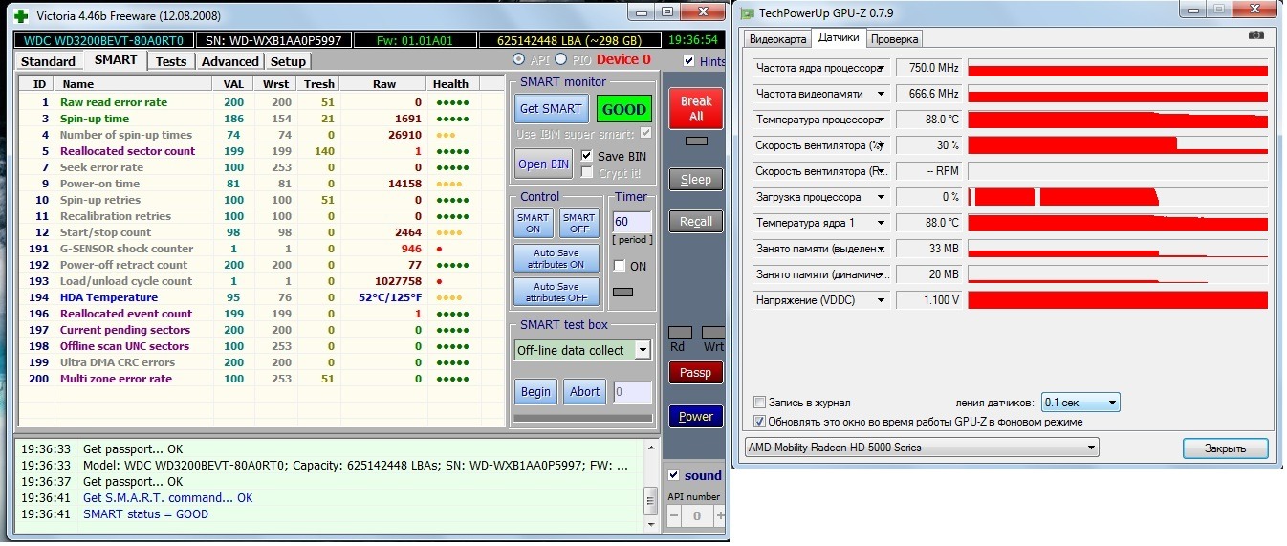The image size is (1287, 546).
Task: Click the green GOOD status indicator
Action: click(623, 108)
